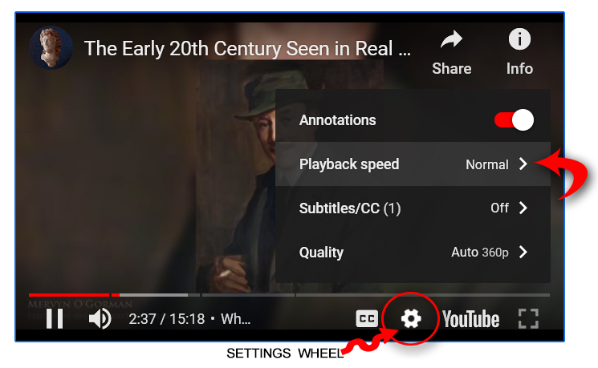Expand Quality chevron arrow

pos(523,252)
